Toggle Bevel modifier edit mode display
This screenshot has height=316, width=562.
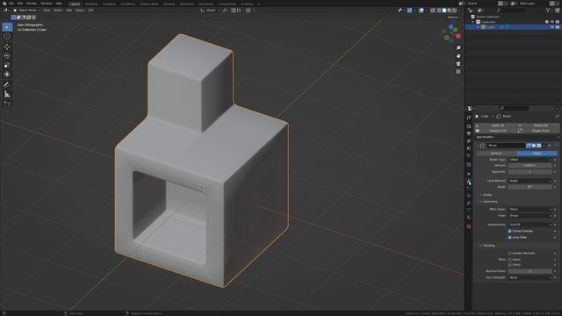tap(529, 146)
